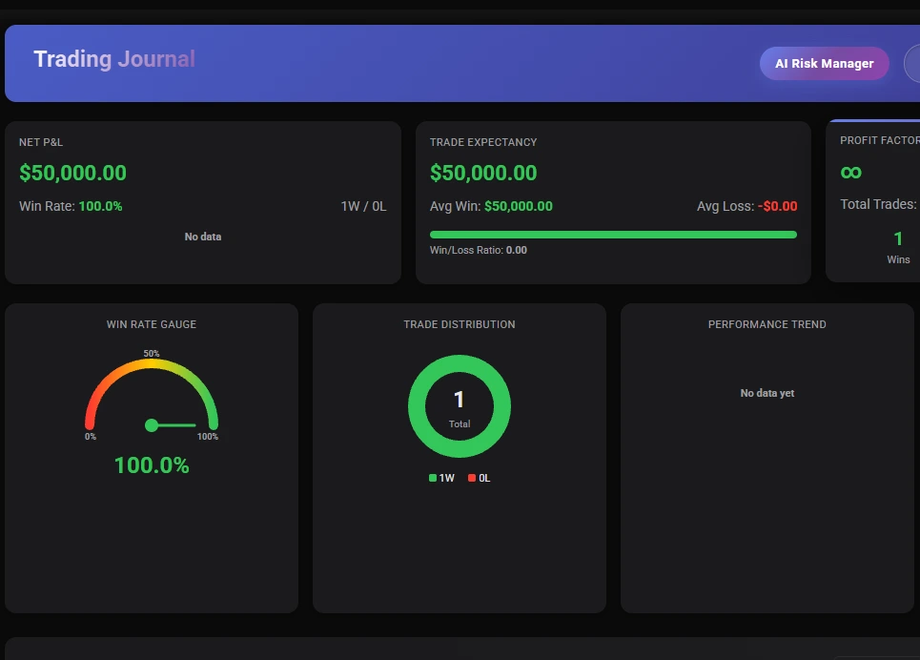
Task: Open the AI Risk Manager
Action: click(824, 64)
